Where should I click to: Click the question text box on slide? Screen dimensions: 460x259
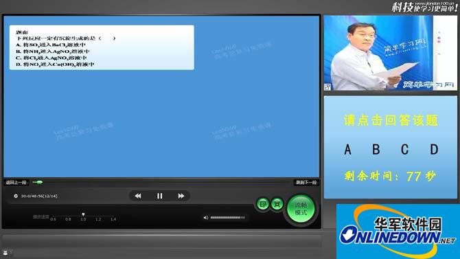pos(102,47)
